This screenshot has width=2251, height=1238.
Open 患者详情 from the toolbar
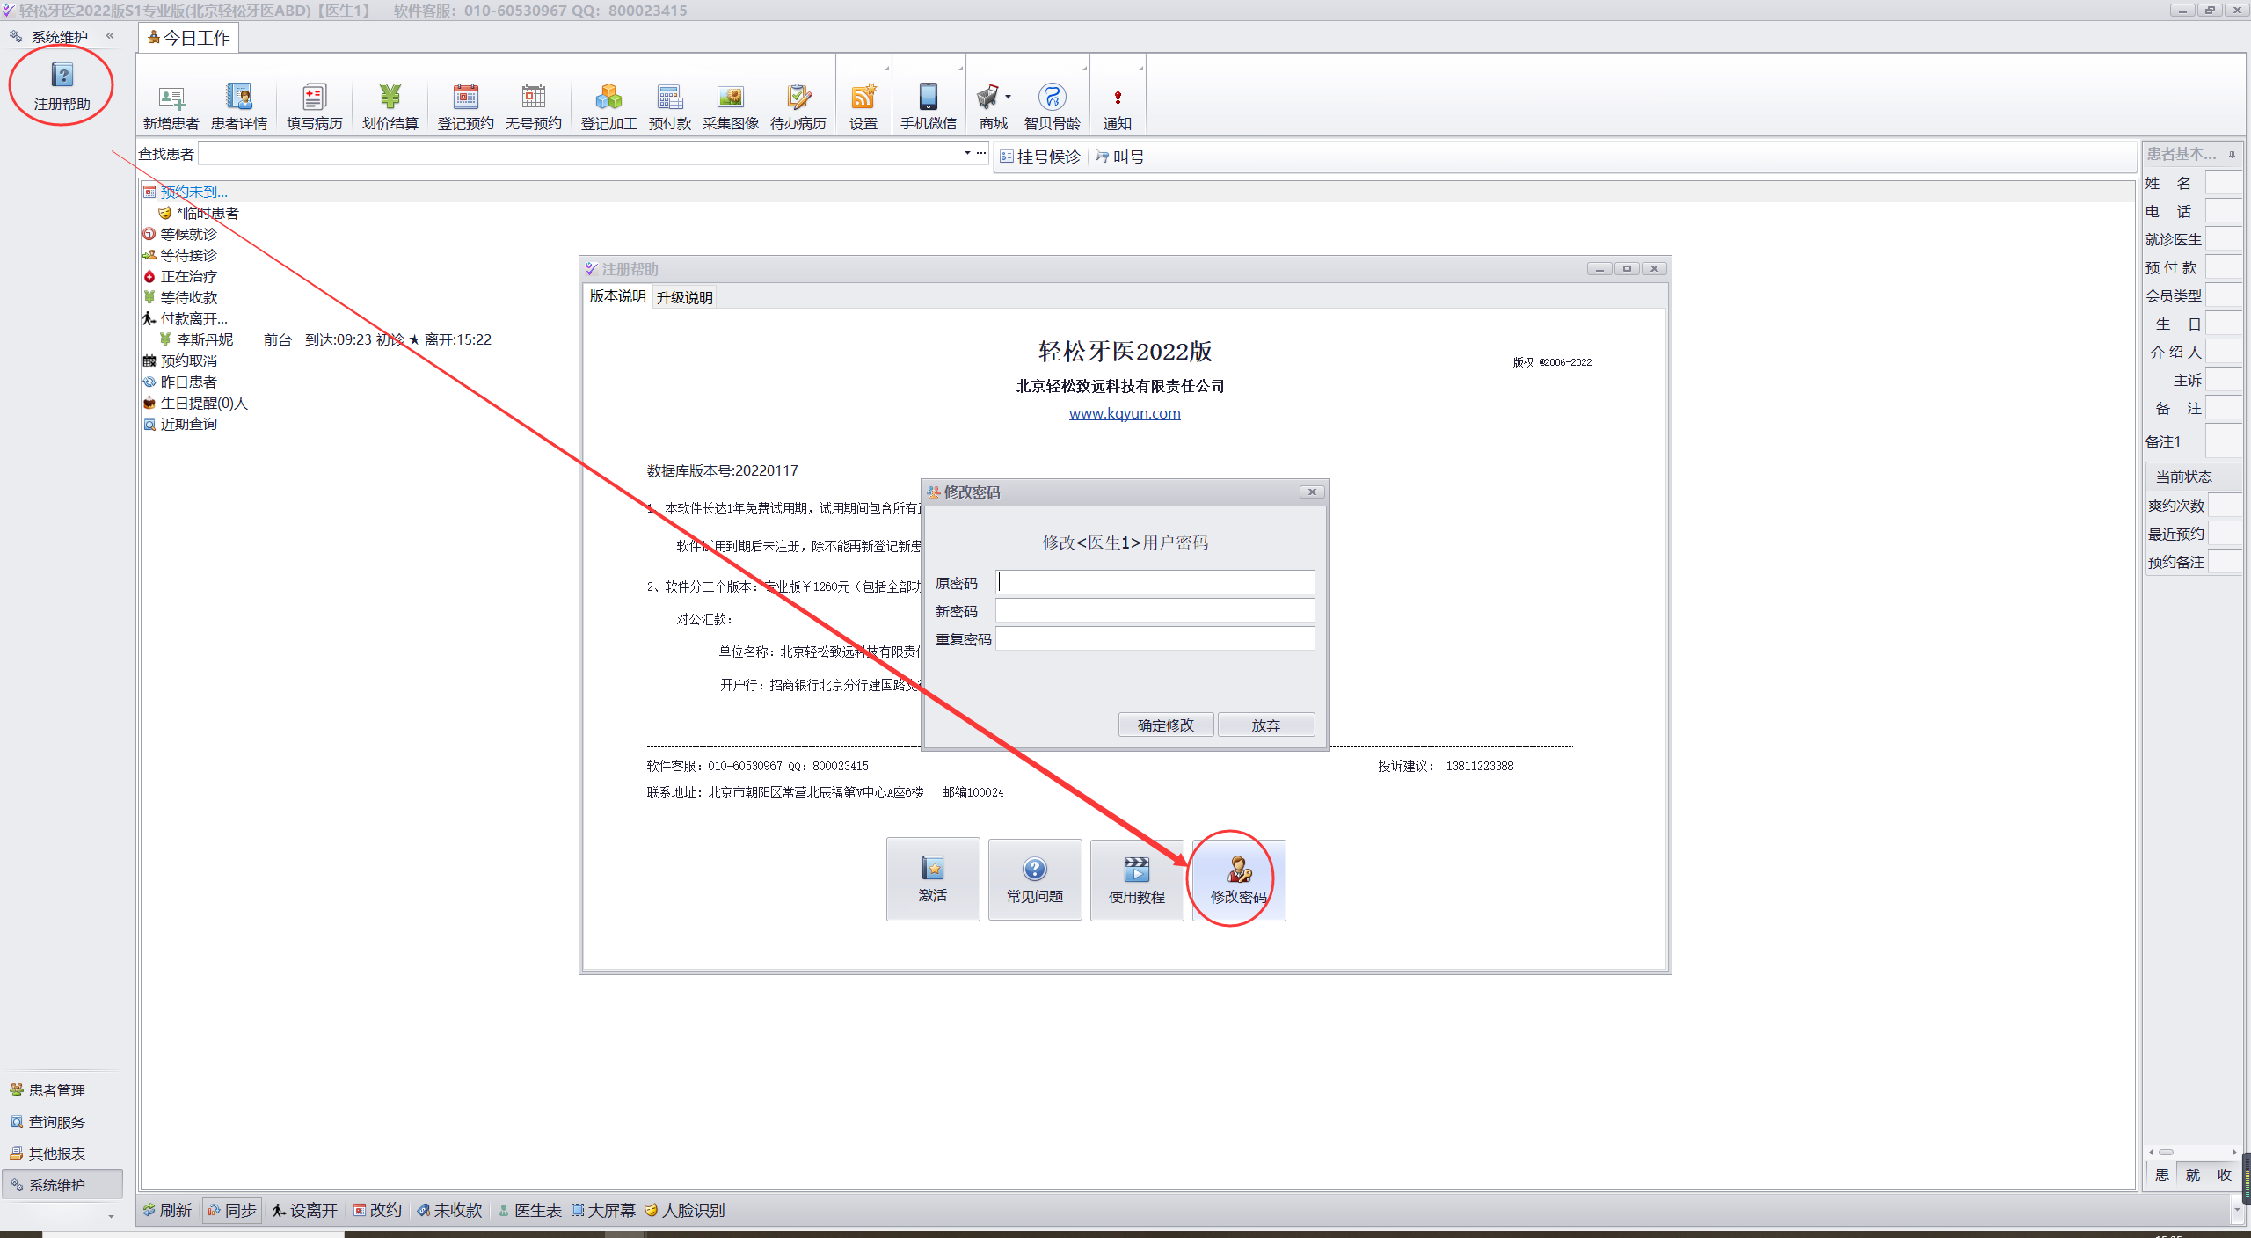239,106
